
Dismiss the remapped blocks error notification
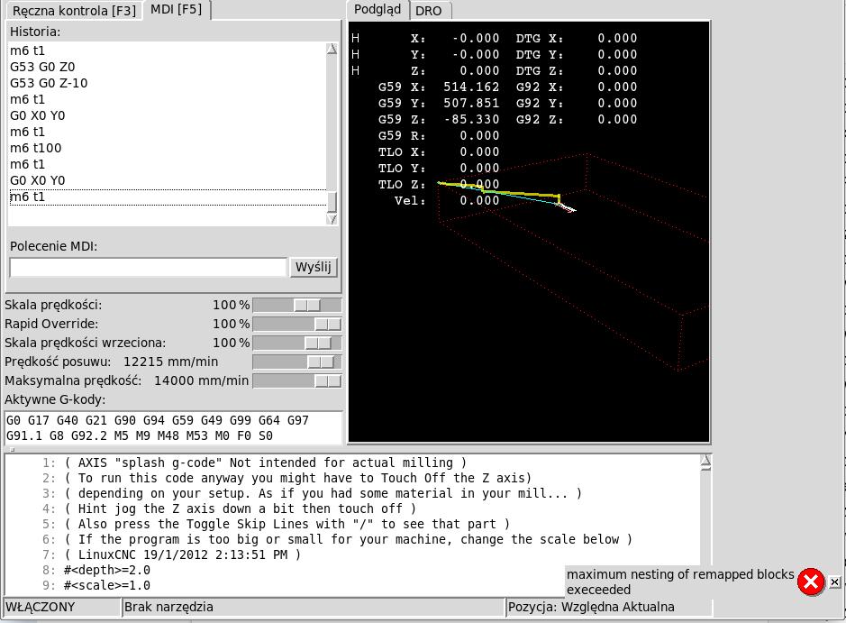pyautogui.click(x=834, y=582)
